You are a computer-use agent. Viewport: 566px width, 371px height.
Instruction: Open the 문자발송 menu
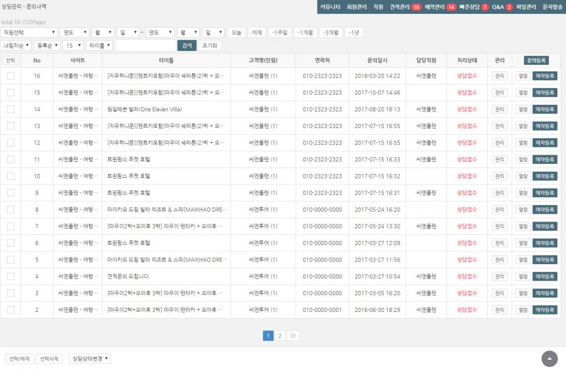pyautogui.click(x=552, y=7)
